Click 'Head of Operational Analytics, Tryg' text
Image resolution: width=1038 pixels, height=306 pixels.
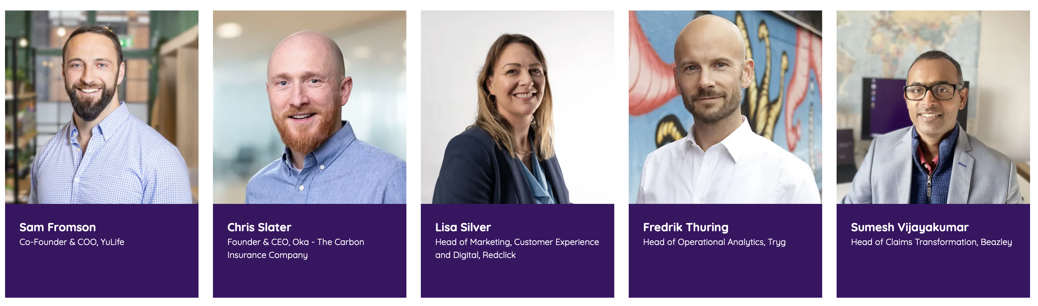714,242
